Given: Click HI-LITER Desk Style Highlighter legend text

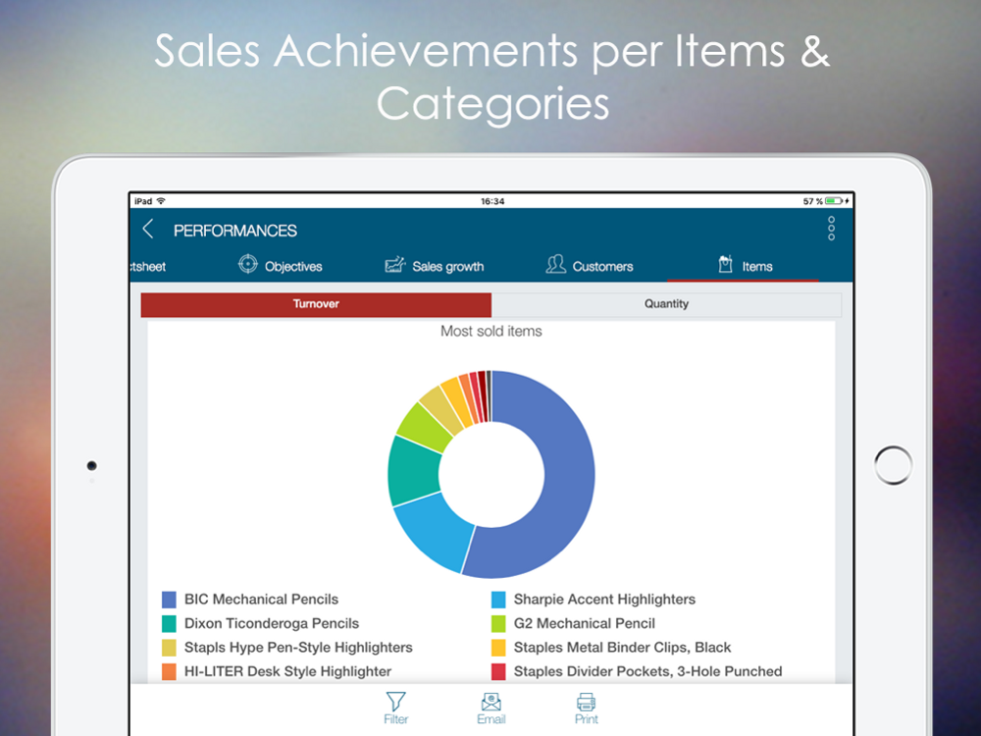Looking at the screenshot, I should click(x=287, y=671).
